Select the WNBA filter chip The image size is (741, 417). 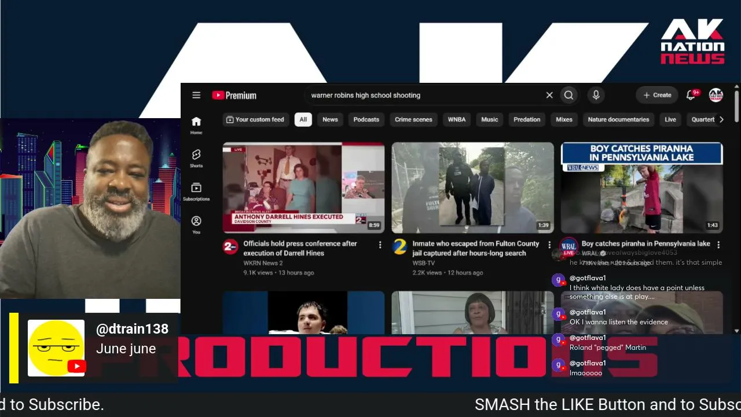tap(456, 119)
